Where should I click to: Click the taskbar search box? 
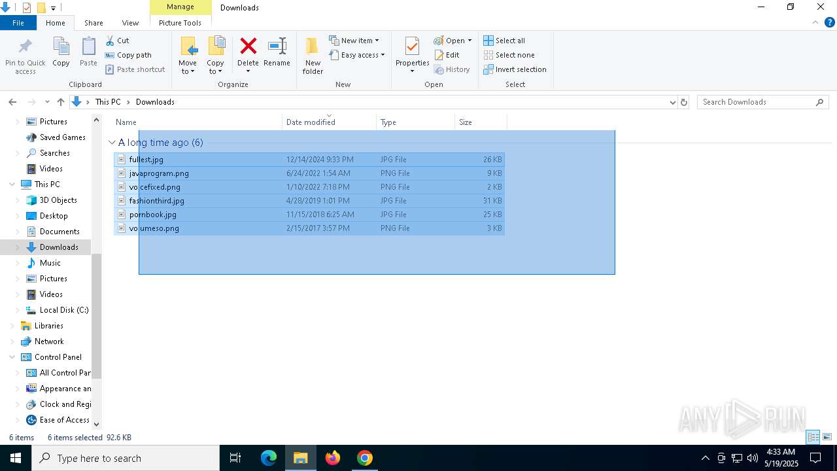(x=126, y=458)
